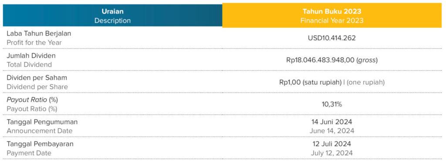Click the 12 Juli 2024 payment date
This screenshot has width=446, height=163.
click(x=331, y=144)
